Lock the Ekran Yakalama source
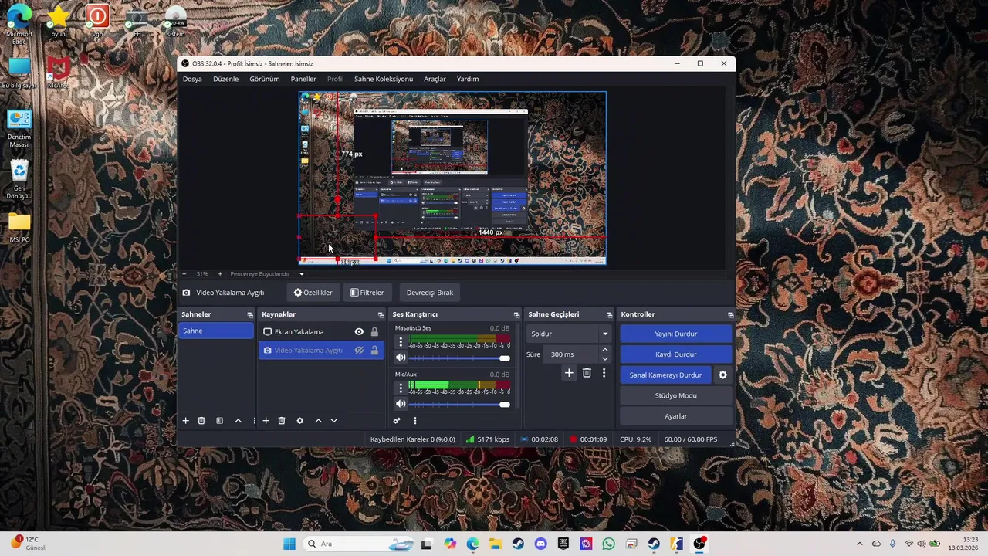The width and height of the screenshot is (988, 556). click(x=374, y=332)
